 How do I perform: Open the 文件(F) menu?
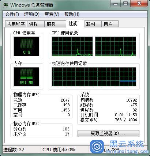[x=12, y=14]
